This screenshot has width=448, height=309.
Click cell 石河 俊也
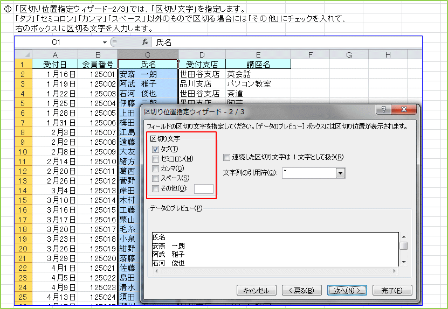tap(148, 94)
